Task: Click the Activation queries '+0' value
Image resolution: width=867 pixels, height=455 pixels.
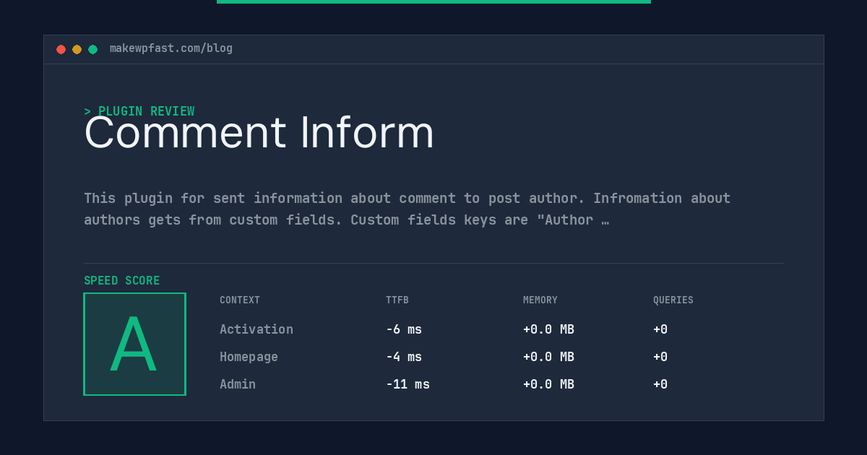Action: pyautogui.click(x=660, y=329)
